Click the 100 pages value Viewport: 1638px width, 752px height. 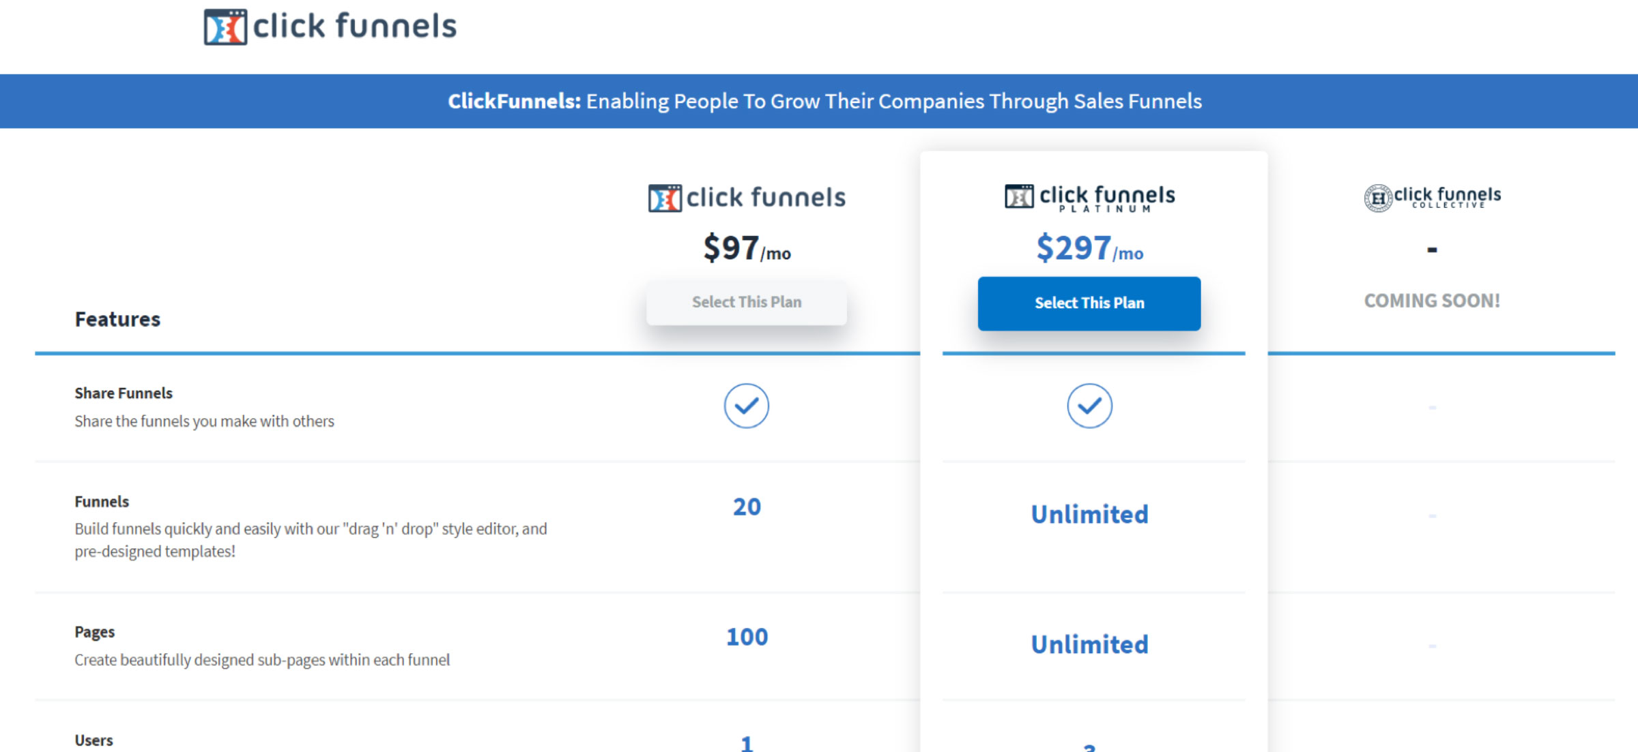[x=747, y=637]
